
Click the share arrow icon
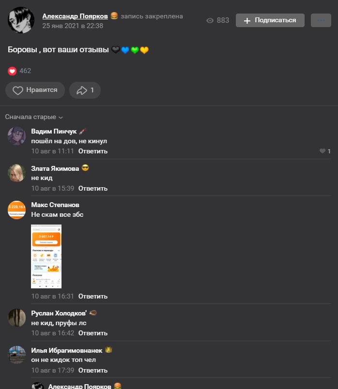[x=82, y=90]
